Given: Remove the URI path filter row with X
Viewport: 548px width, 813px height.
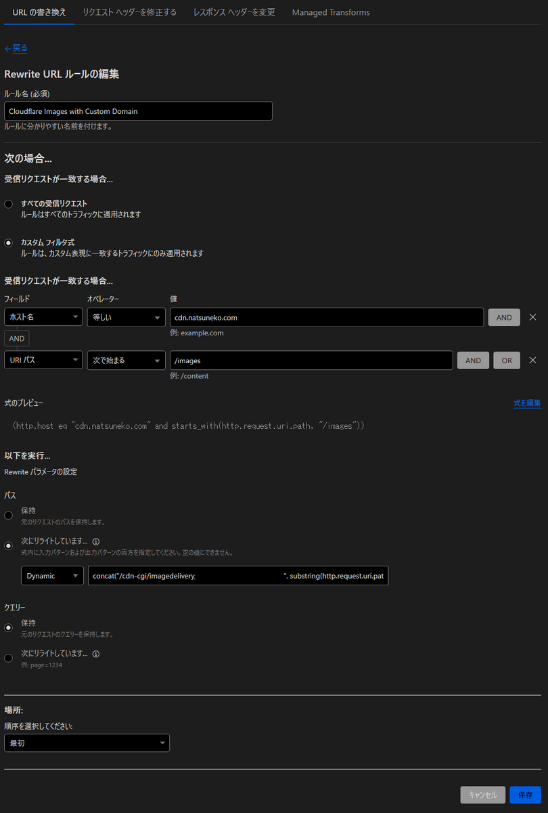Looking at the screenshot, I should click(x=532, y=360).
